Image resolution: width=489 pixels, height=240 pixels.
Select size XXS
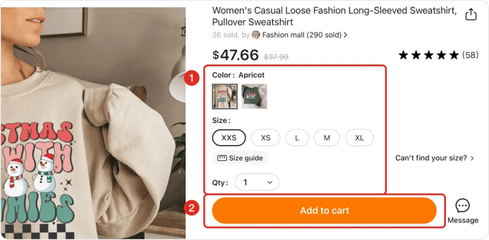pos(229,138)
